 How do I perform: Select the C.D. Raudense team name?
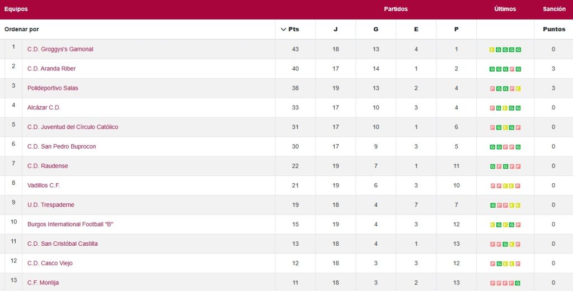(x=48, y=166)
